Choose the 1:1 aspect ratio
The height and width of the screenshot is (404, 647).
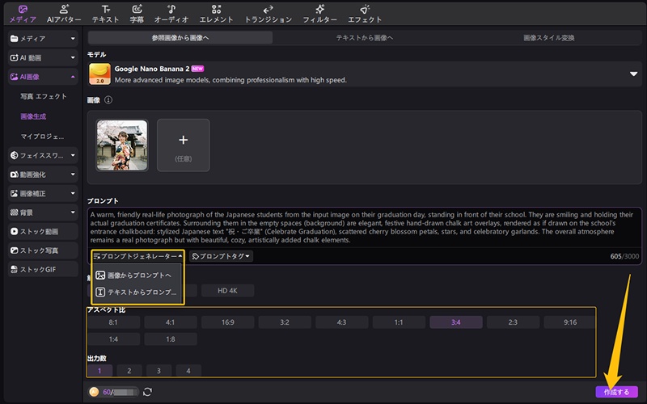pyautogui.click(x=399, y=322)
